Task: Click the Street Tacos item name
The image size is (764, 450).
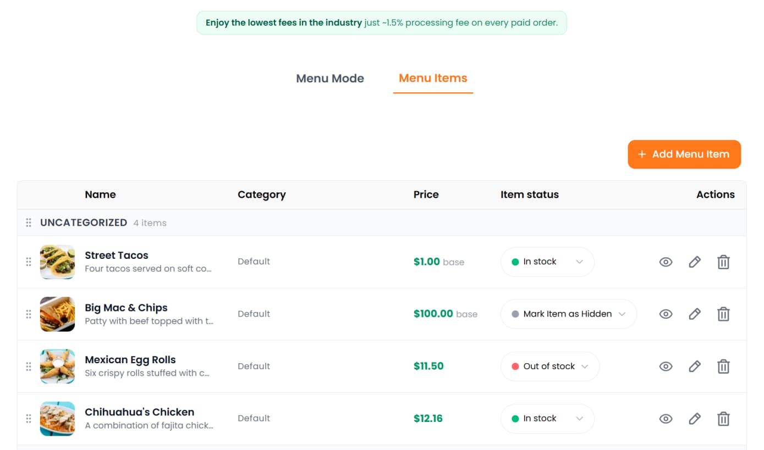Action: click(x=117, y=255)
